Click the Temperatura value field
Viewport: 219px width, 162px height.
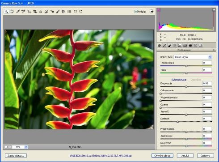click(x=207, y=63)
